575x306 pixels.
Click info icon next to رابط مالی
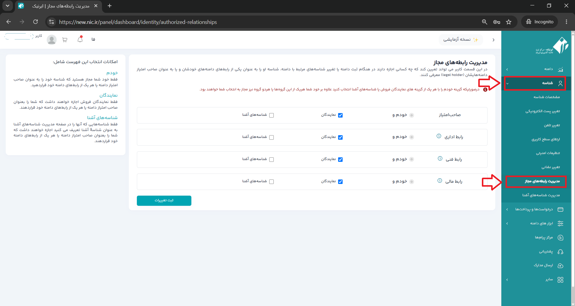[440, 181]
